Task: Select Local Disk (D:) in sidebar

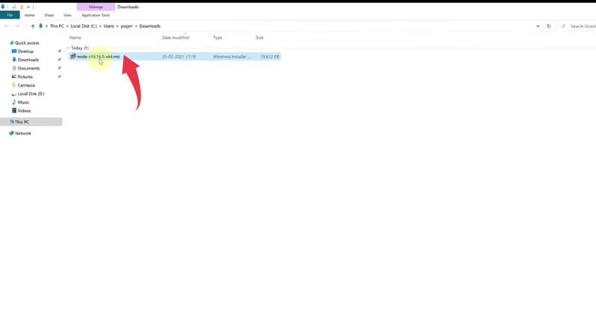Action: 31,94
